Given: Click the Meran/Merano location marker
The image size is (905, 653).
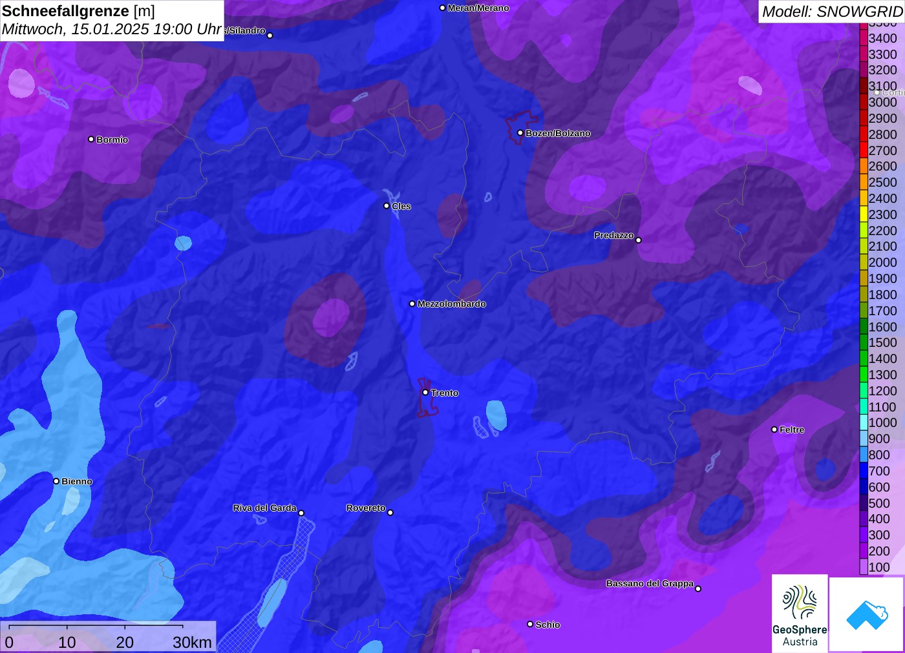Looking at the screenshot, I should click(x=442, y=8).
